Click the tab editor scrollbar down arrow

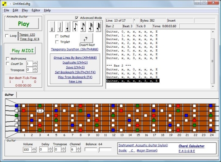tap(213, 87)
